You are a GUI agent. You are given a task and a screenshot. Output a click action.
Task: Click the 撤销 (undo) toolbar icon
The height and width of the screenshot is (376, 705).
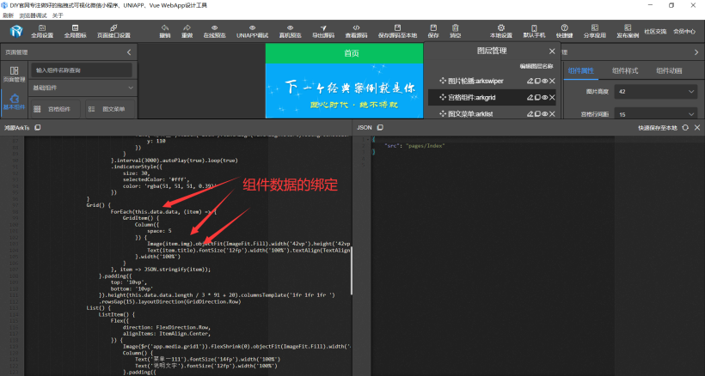(x=164, y=31)
